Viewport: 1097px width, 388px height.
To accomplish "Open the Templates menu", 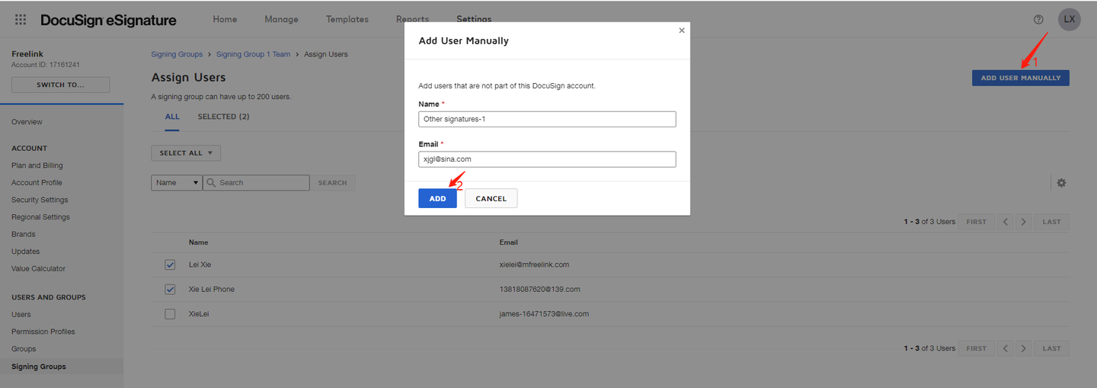I will 347,19.
